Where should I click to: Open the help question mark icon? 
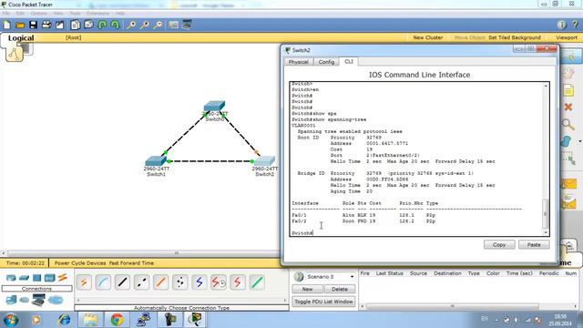pos(575,25)
